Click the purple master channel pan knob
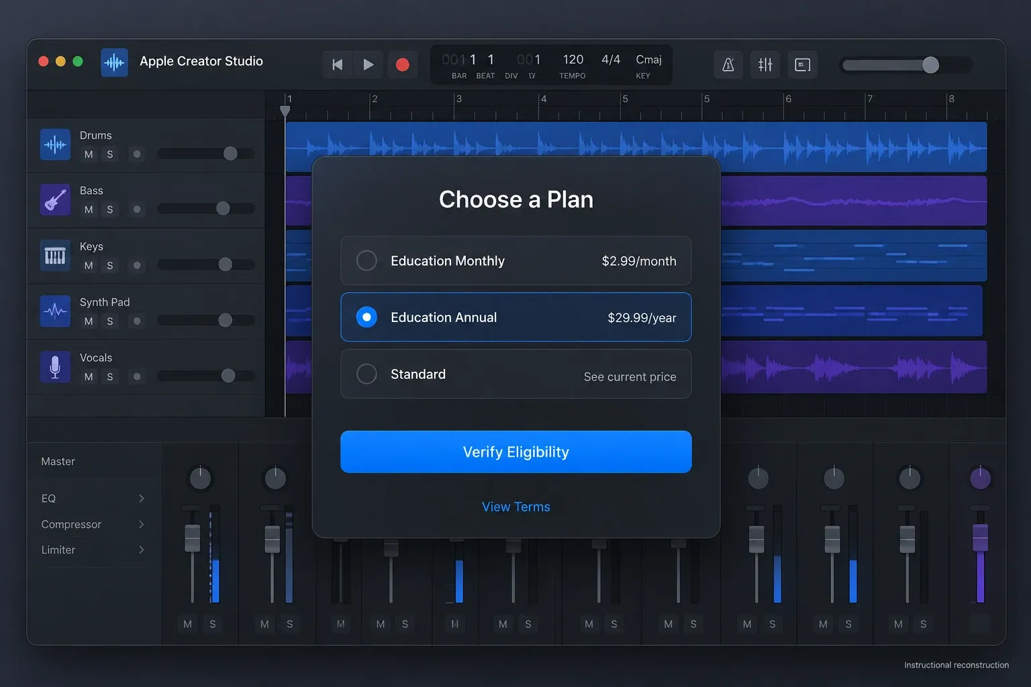The width and height of the screenshot is (1031, 687). (980, 478)
